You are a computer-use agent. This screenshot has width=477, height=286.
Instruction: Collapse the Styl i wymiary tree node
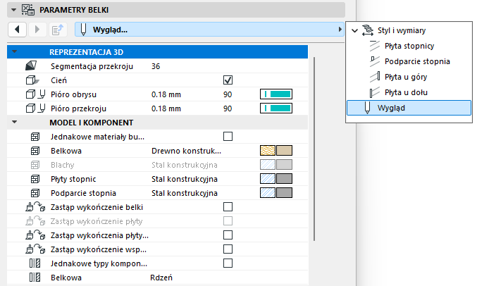tap(354, 30)
